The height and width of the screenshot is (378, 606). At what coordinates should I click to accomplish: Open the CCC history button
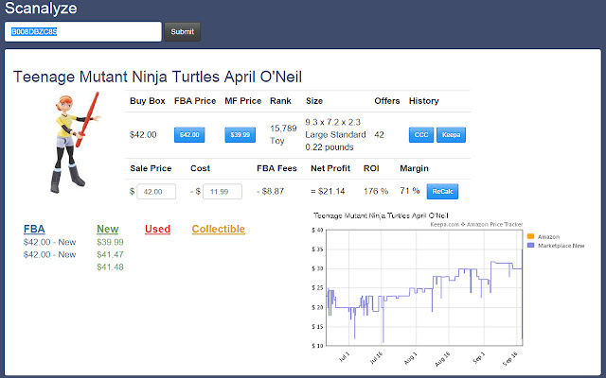tap(421, 135)
